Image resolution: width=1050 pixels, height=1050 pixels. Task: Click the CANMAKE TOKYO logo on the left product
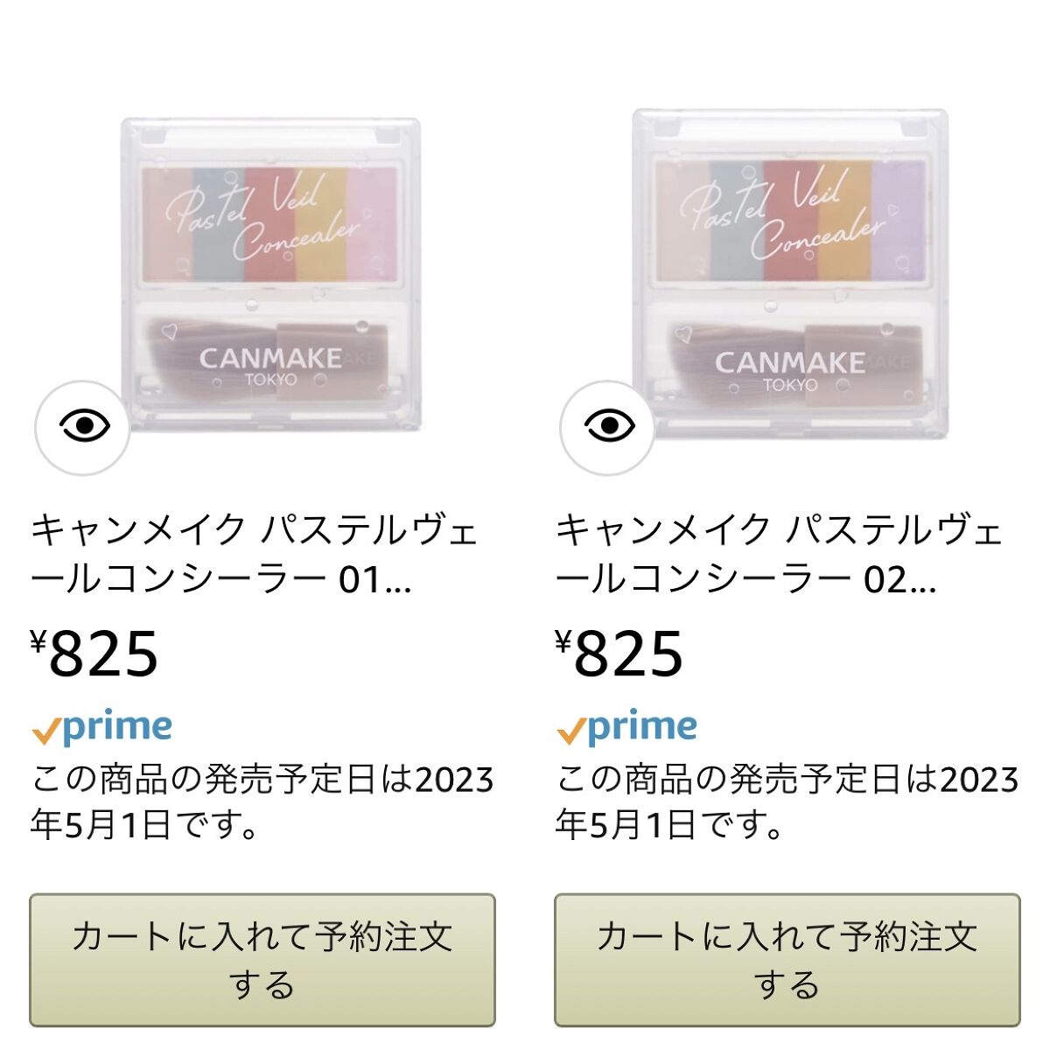point(269,365)
